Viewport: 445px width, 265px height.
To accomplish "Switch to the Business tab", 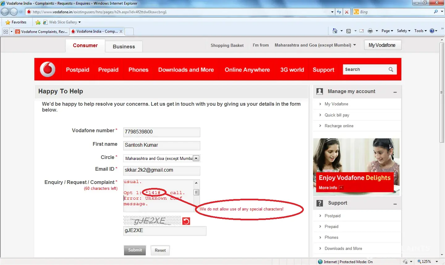I will tap(124, 47).
